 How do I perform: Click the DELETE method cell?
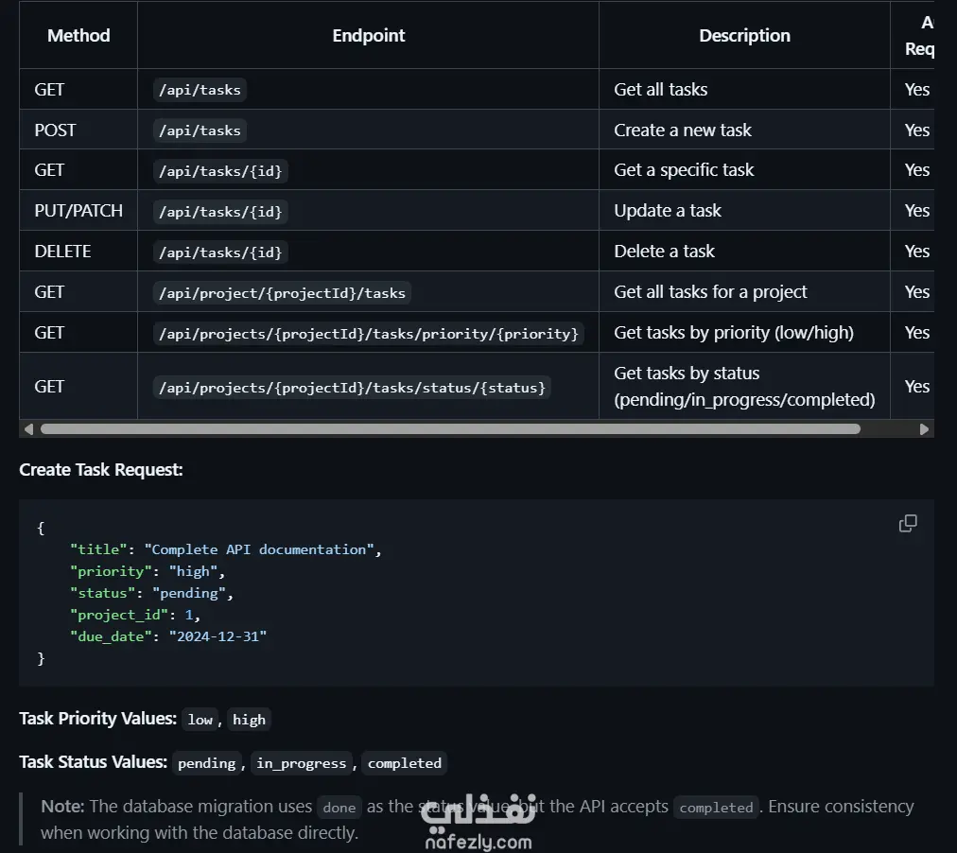pos(62,252)
